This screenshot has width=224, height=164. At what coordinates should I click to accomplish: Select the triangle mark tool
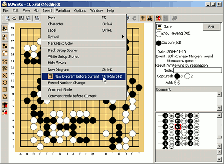[x=5, y=97]
